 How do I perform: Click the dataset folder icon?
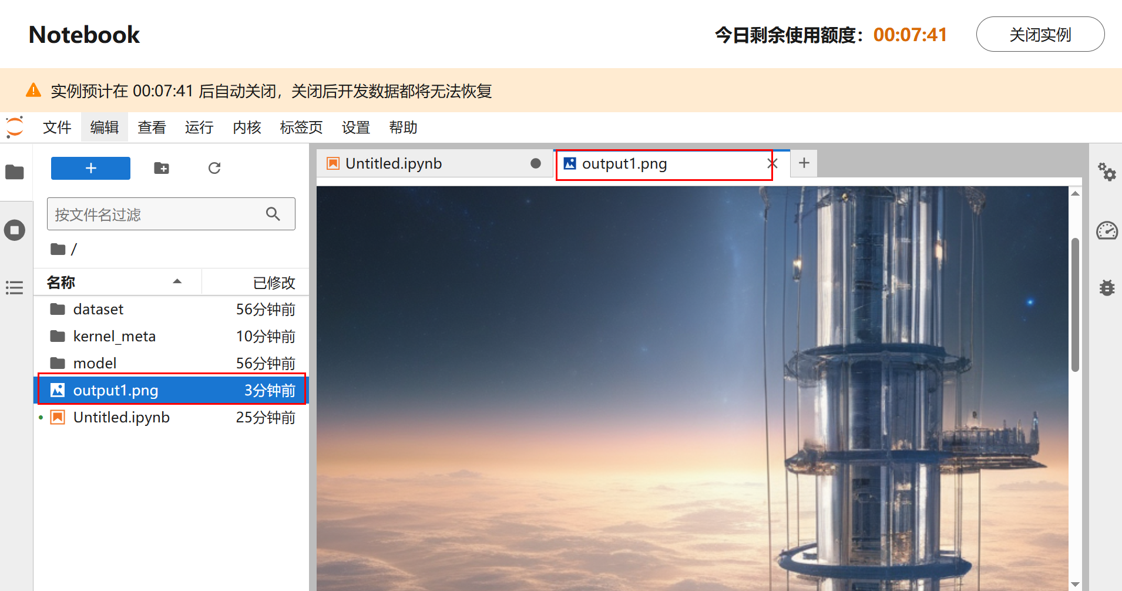(58, 309)
